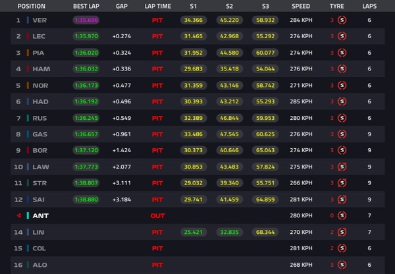Select driver LAW in position 10
The width and height of the screenshot is (395, 274).
(x=41, y=167)
